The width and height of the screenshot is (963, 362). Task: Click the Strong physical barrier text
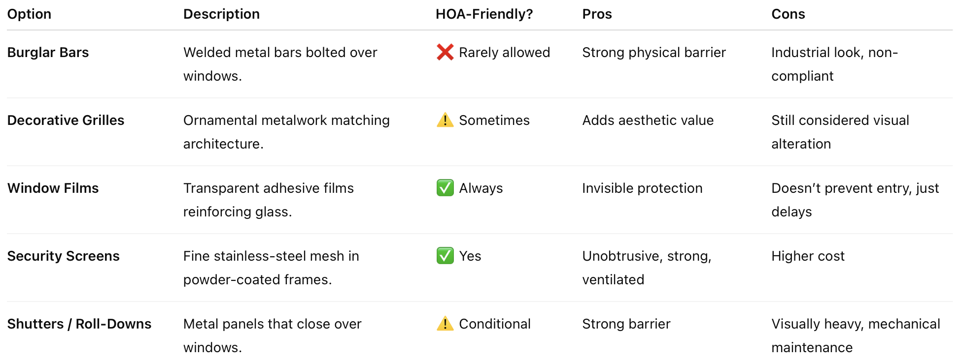(x=654, y=53)
